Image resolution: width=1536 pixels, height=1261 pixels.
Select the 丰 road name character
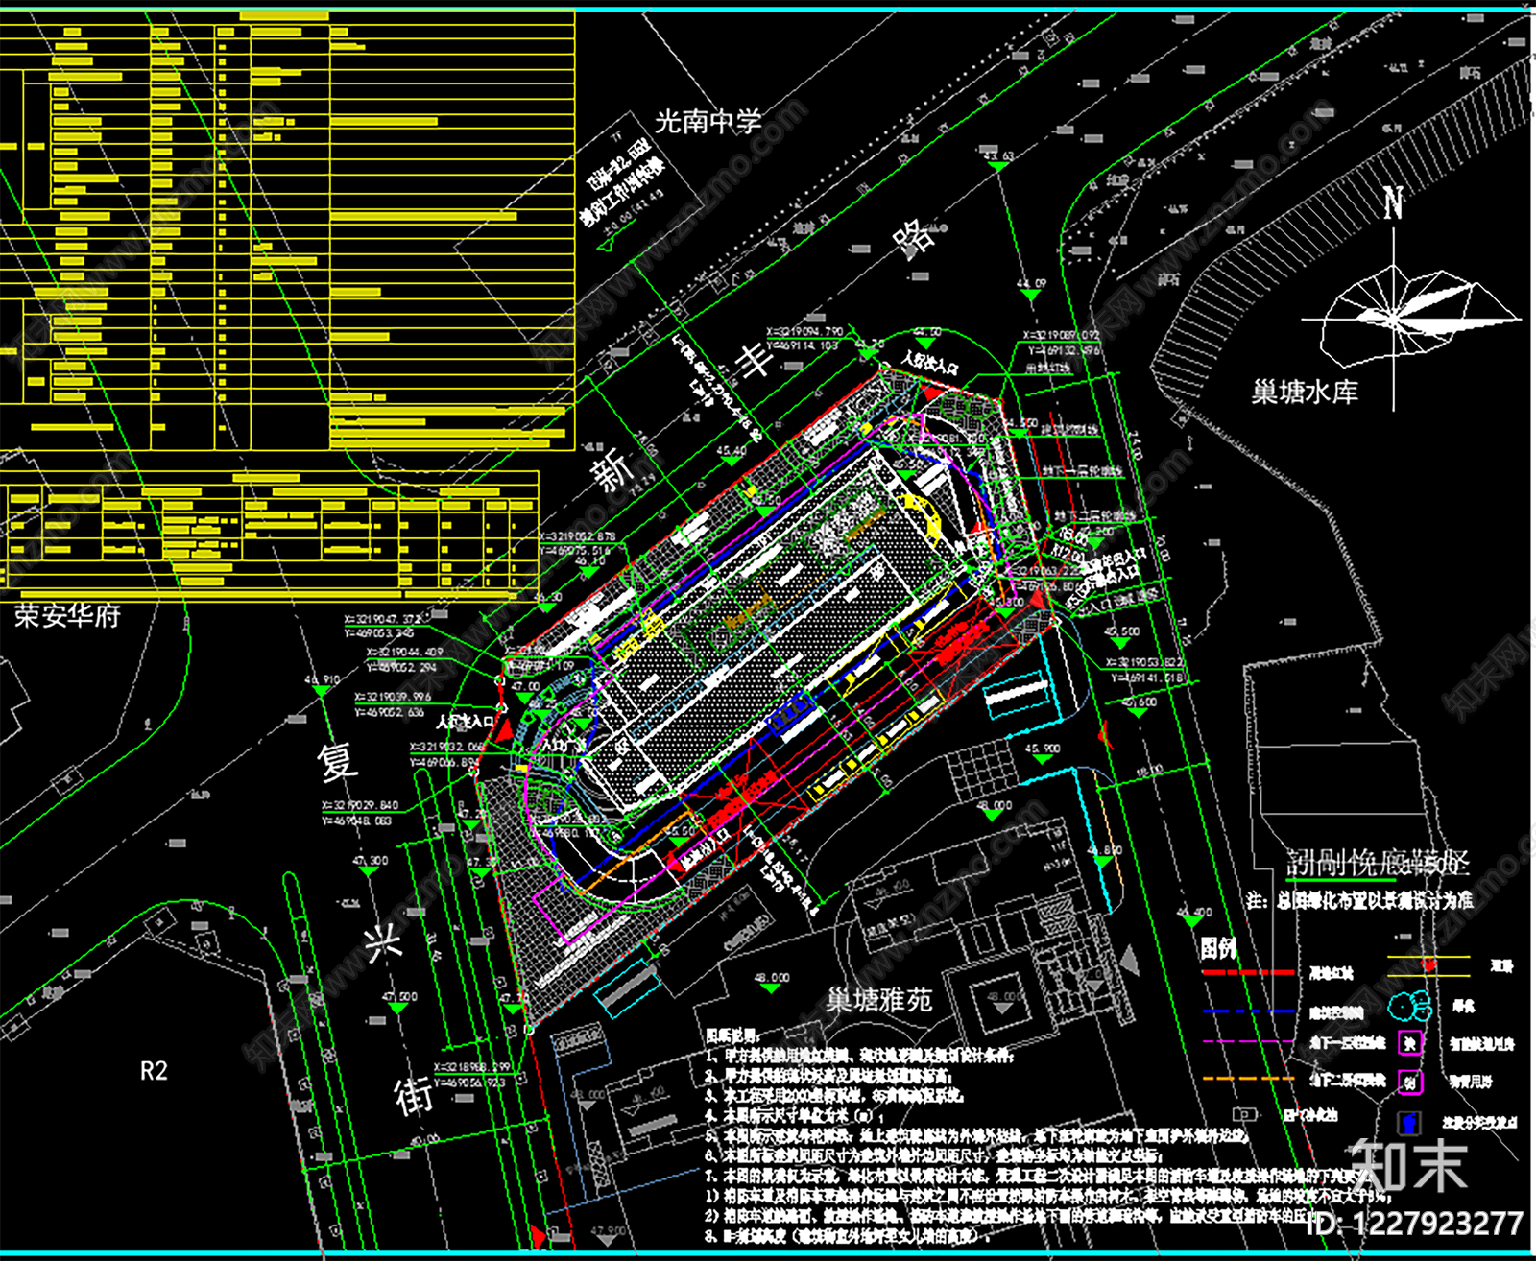click(755, 360)
